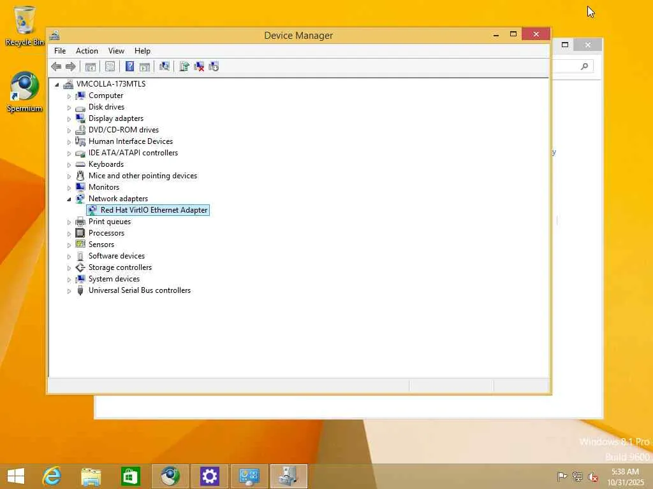Select the Sensors label
The height and width of the screenshot is (489, 653).
[x=101, y=244]
